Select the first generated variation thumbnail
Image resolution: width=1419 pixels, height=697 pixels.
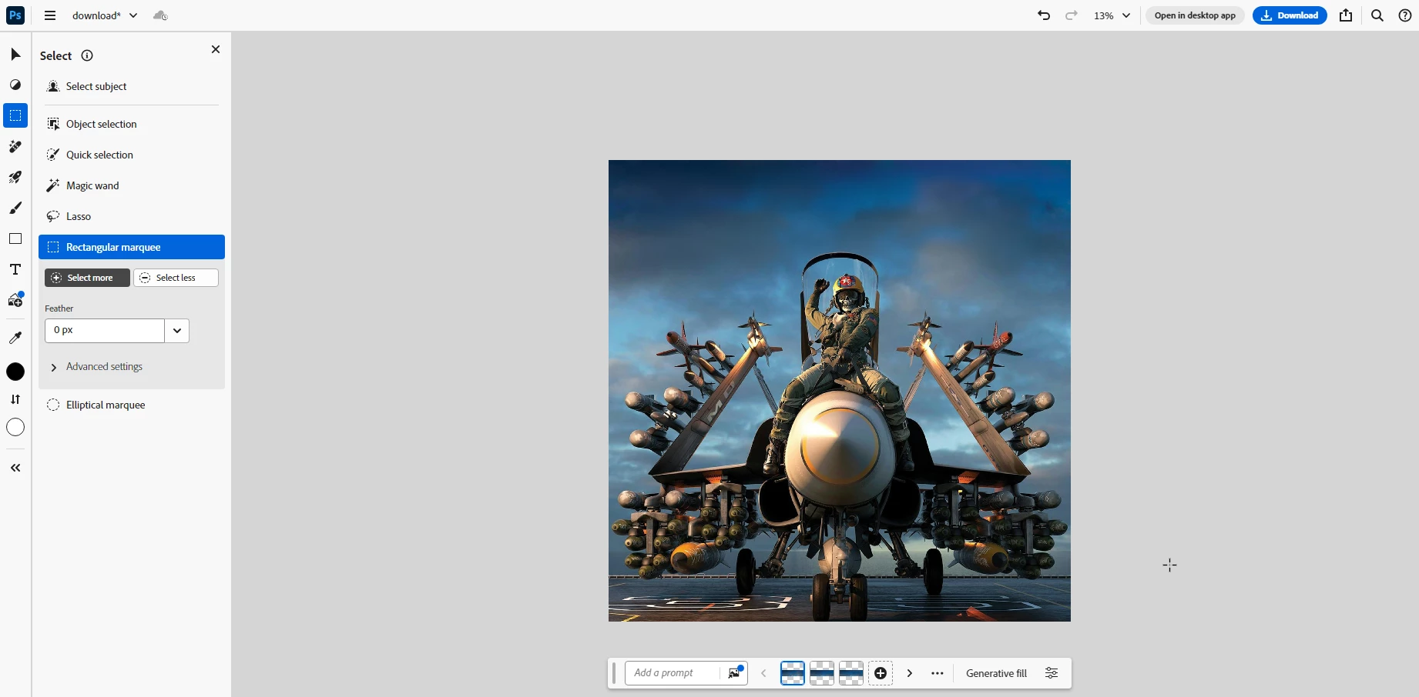point(793,673)
